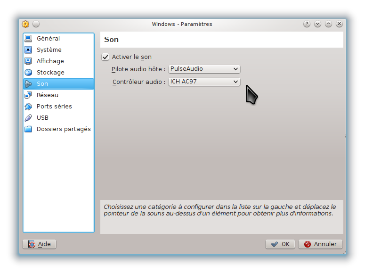
Task: Close the Paramètres window
Action: 339,24
